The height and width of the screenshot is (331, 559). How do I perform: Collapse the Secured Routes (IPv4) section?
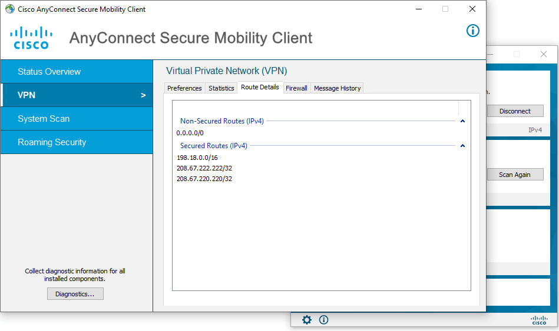pyautogui.click(x=462, y=146)
